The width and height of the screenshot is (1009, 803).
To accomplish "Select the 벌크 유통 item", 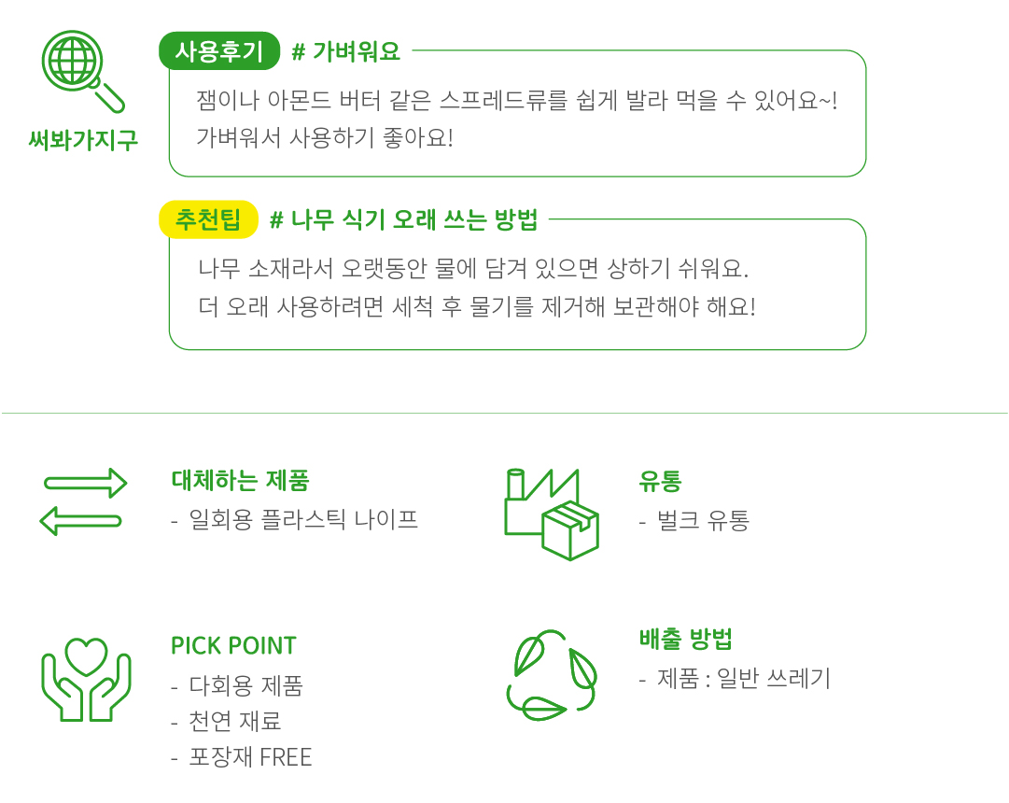I will pyautogui.click(x=703, y=520).
